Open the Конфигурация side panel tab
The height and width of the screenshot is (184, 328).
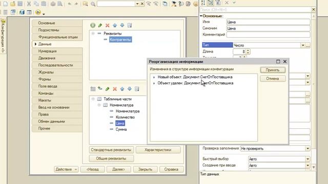(x=3, y=36)
